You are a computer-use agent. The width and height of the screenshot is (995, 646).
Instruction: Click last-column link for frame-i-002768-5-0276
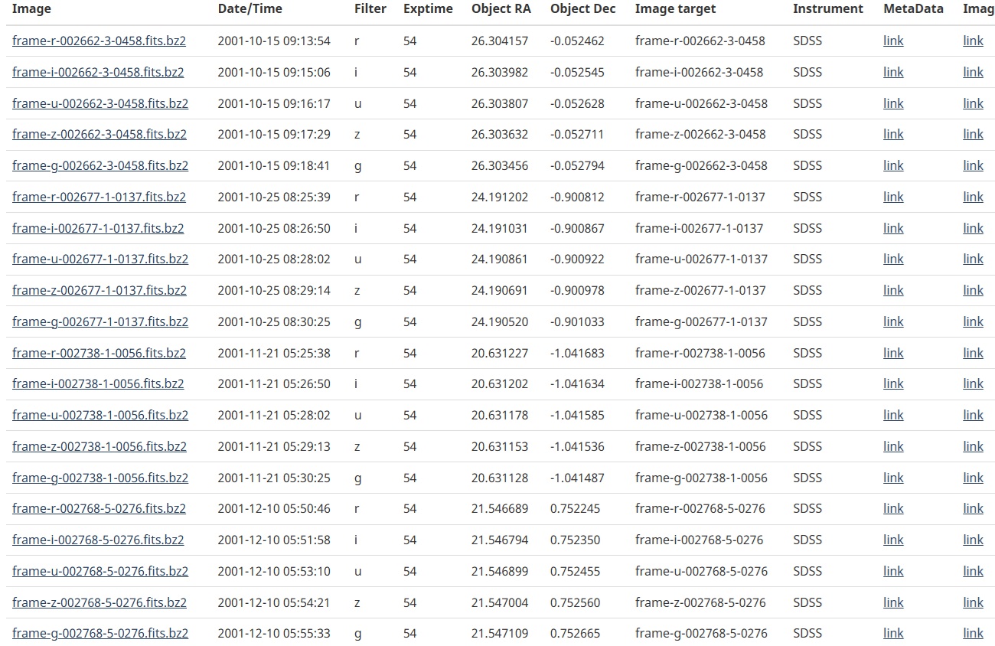point(973,540)
